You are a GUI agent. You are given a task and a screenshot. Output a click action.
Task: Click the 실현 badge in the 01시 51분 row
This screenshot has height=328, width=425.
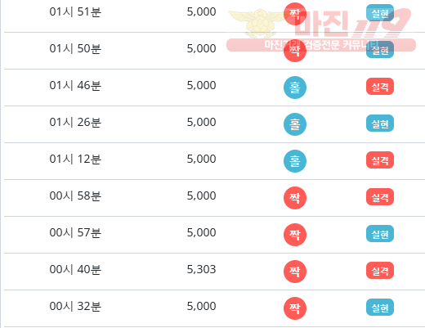(380, 13)
